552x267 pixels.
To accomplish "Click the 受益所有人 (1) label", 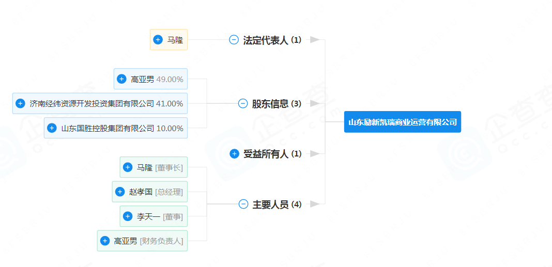I will tap(272, 154).
